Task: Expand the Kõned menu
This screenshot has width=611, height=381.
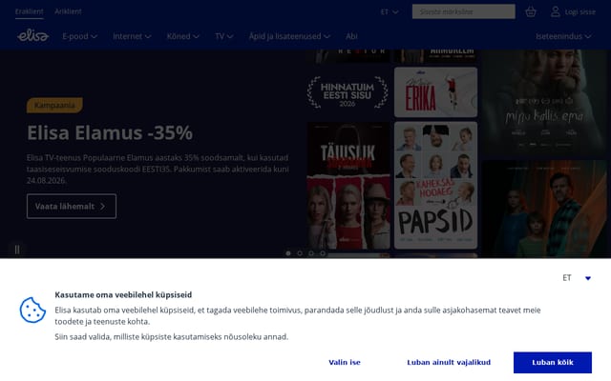Action: click(182, 36)
